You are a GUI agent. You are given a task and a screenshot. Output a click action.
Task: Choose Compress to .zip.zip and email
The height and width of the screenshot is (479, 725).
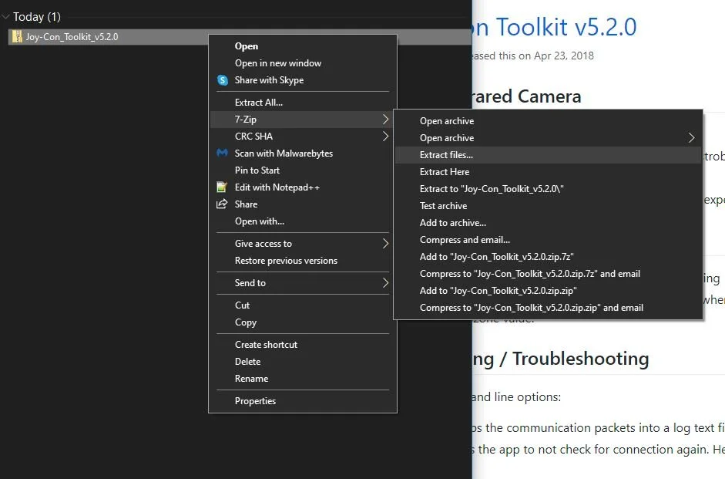point(548,308)
